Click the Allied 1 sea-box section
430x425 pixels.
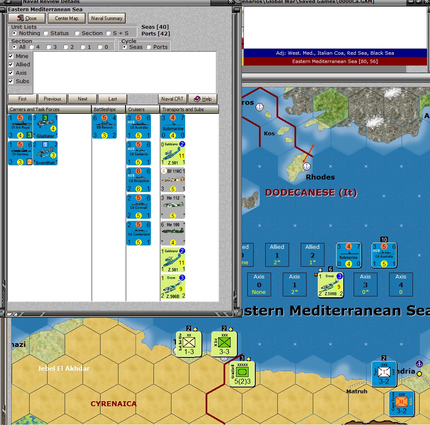(277, 255)
